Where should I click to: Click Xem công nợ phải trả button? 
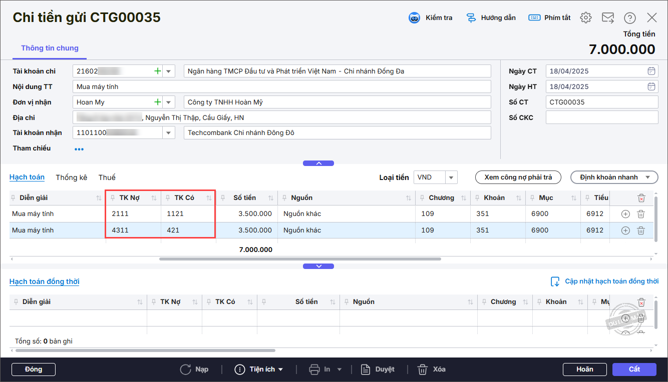pyautogui.click(x=518, y=177)
